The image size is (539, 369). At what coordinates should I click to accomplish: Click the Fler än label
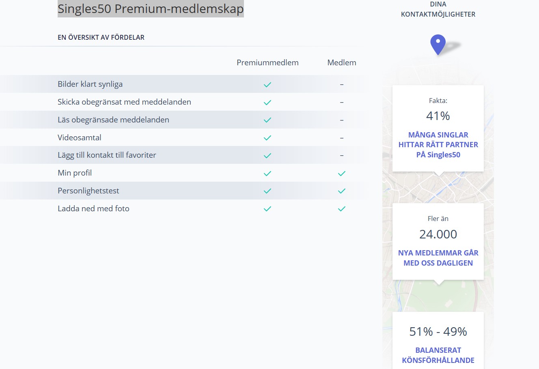[x=438, y=219]
